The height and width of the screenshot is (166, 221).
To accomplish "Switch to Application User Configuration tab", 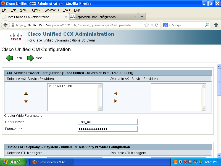I will [104, 17].
